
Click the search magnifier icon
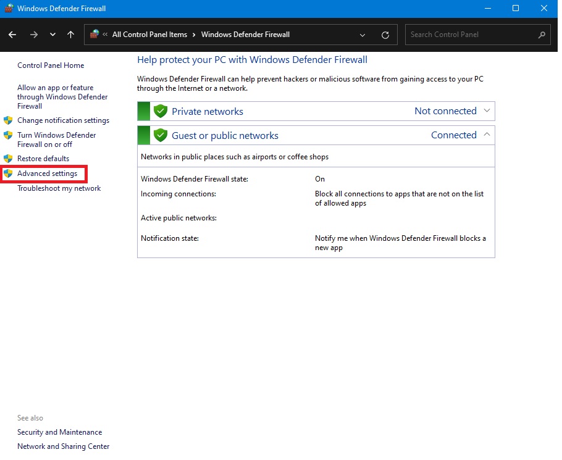click(542, 35)
